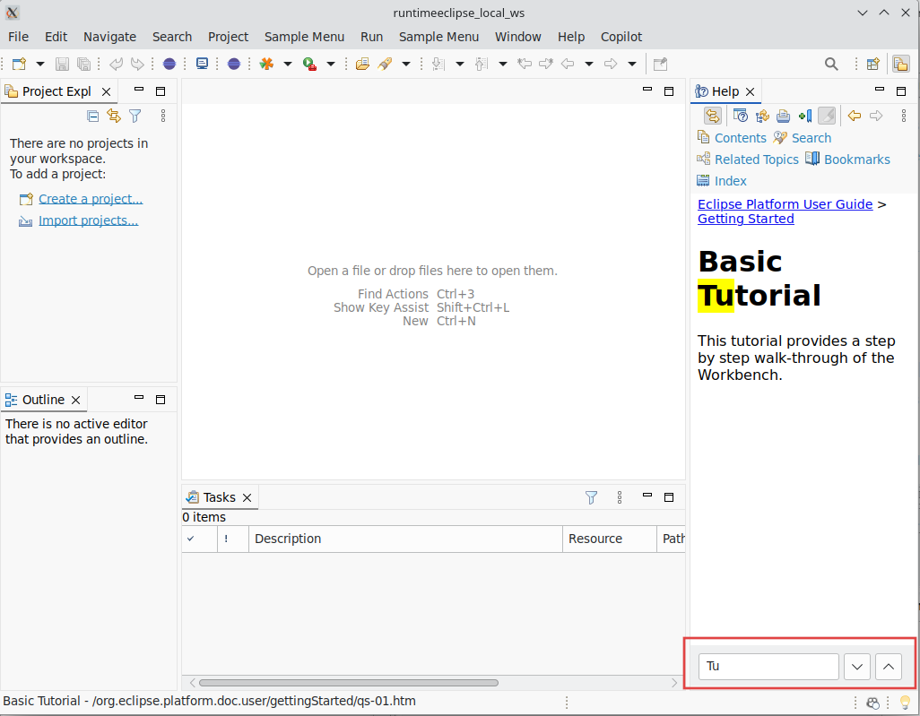Navigate back in Help view
This screenshot has height=716, width=920.
pyautogui.click(x=854, y=116)
